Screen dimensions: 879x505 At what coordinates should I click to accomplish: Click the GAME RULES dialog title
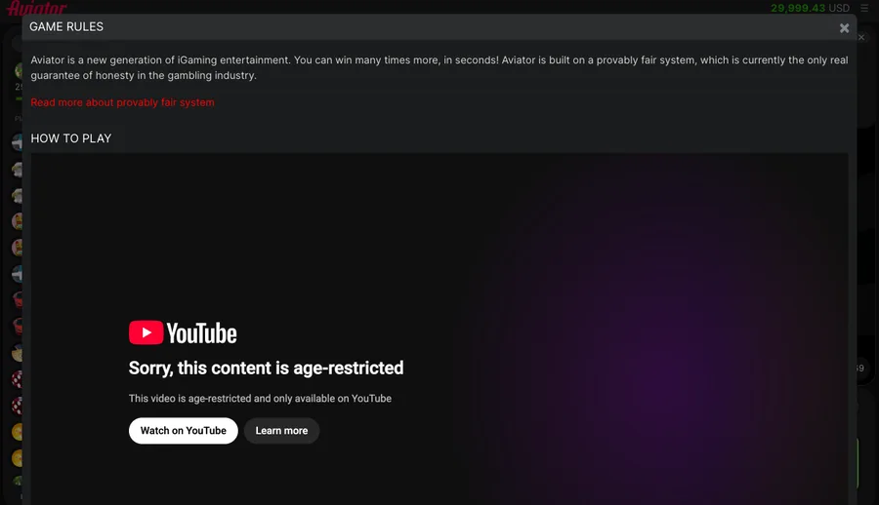(x=66, y=27)
